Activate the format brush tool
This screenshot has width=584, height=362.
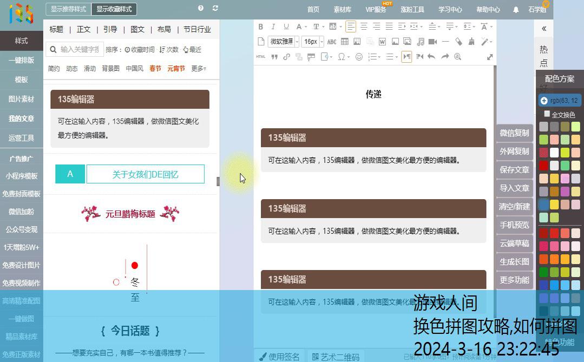point(471,42)
